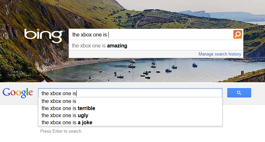
Task: Select Bing suggestion ending in amazing
Action: click(x=99, y=46)
